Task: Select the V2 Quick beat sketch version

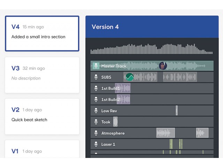Action: pos(42,117)
